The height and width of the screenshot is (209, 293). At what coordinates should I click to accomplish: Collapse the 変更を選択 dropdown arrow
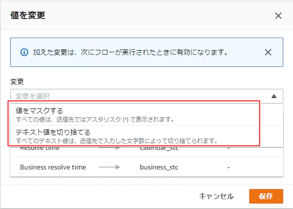274,96
